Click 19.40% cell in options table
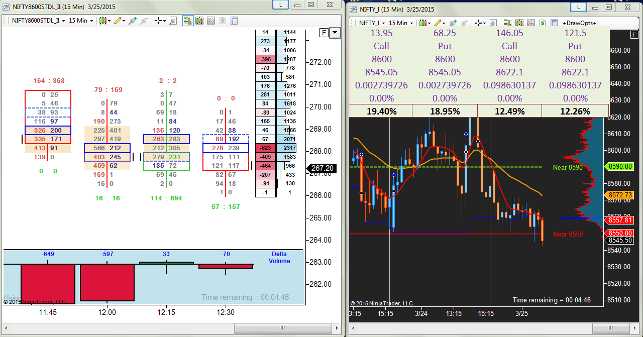This screenshot has height=337, width=643. point(380,111)
